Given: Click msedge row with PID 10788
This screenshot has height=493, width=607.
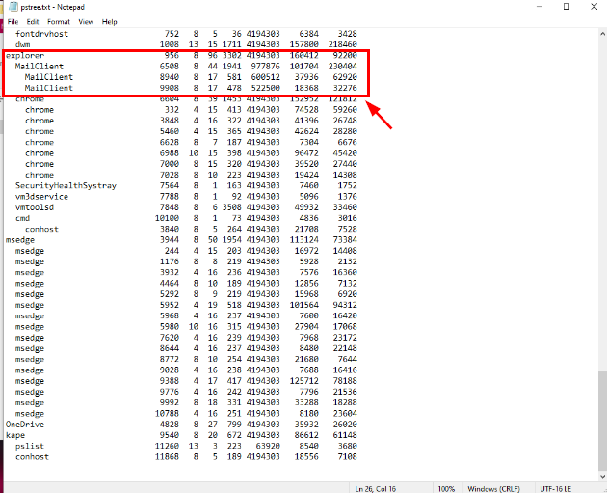Looking at the screenshot, I should coord(186,414).
